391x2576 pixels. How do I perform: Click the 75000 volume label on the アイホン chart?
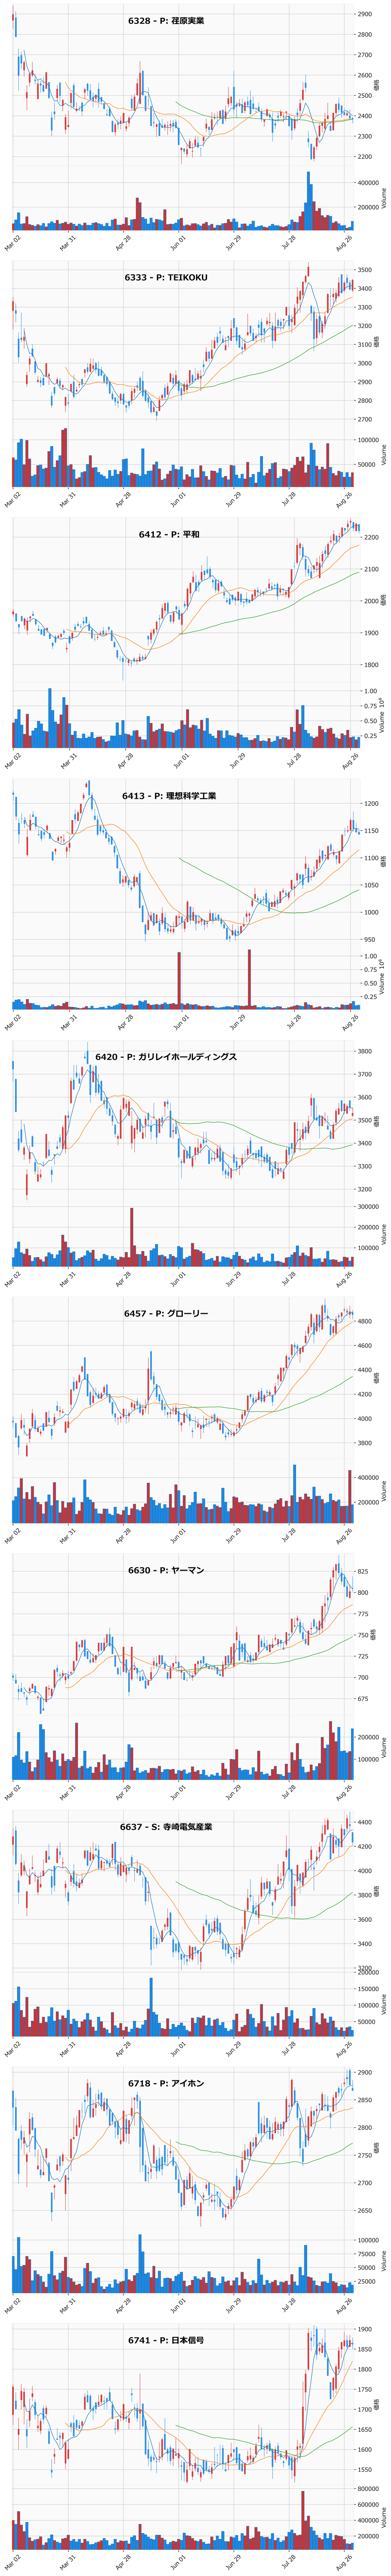click(367, 2254)
